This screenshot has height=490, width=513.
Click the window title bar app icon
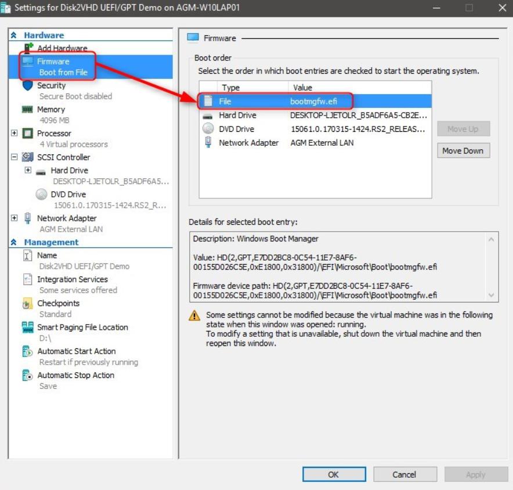coord(6,8)
